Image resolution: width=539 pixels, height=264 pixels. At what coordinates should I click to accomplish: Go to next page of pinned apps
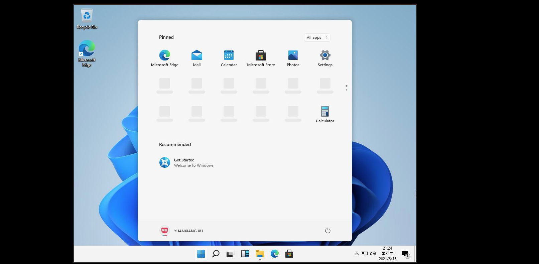tap(347, 90)
